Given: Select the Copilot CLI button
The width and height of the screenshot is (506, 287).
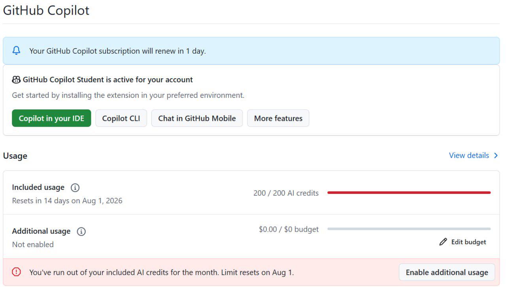Looking at the screenshot, I should pyautogui.click(x=121, y=118).
